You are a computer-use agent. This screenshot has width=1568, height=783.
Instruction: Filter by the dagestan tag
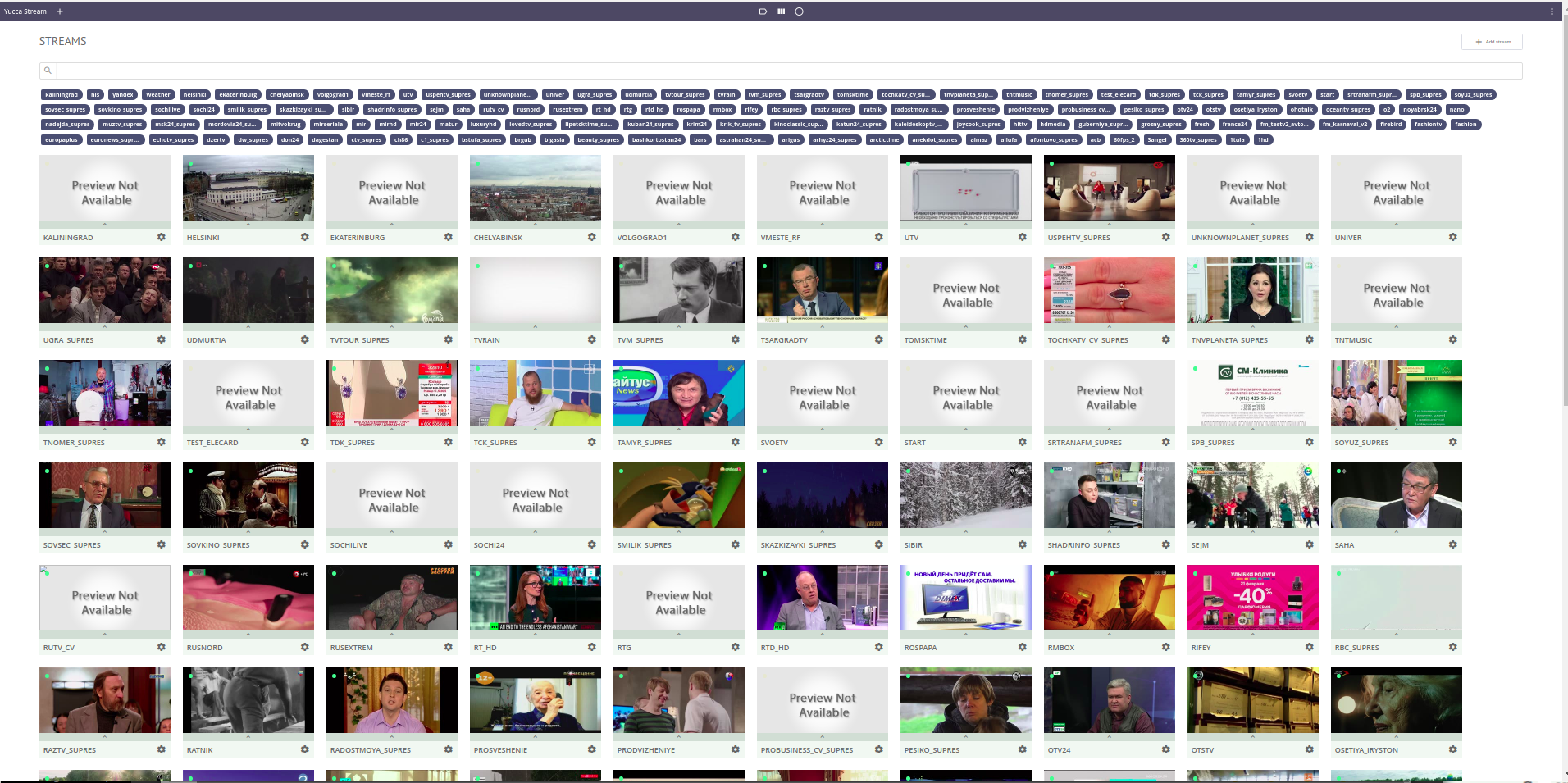point(325,140)
